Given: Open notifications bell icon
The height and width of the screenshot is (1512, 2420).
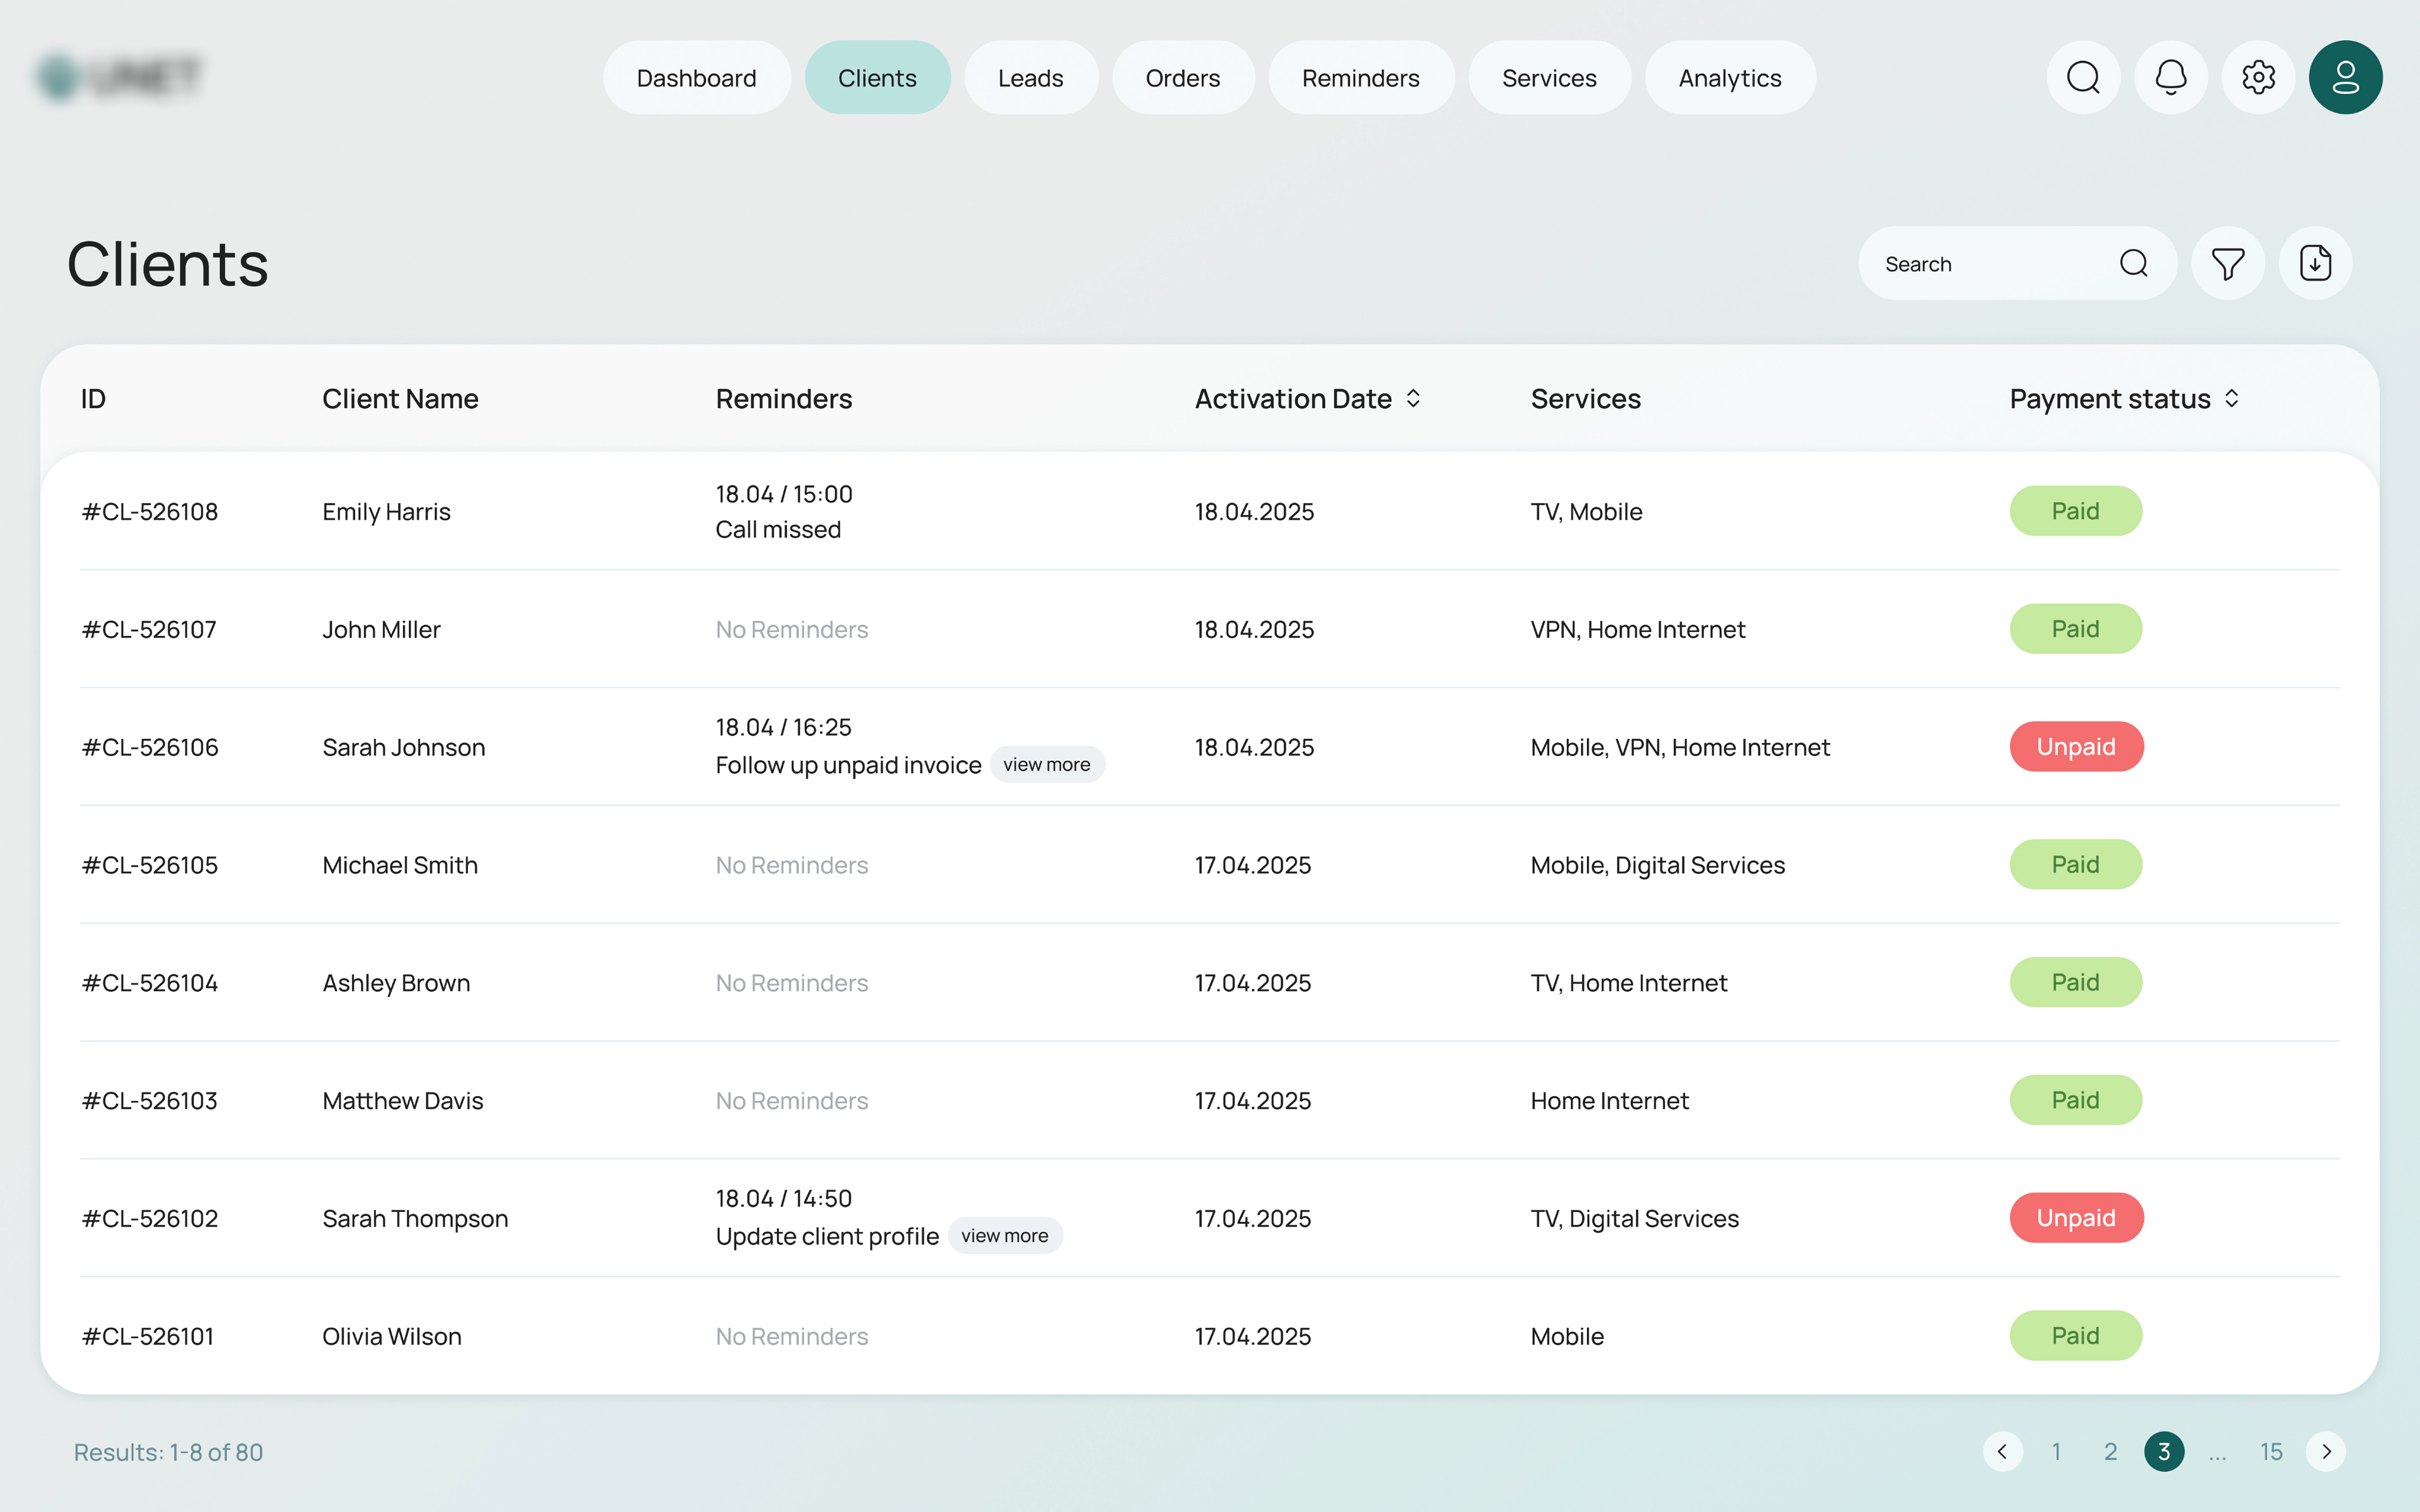Looking at the screenshot, I should (x=2170, y=77).
